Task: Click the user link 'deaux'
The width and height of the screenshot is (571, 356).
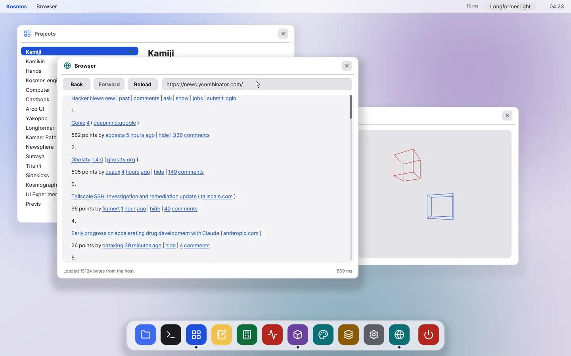Action: click(x=113, y=172)
